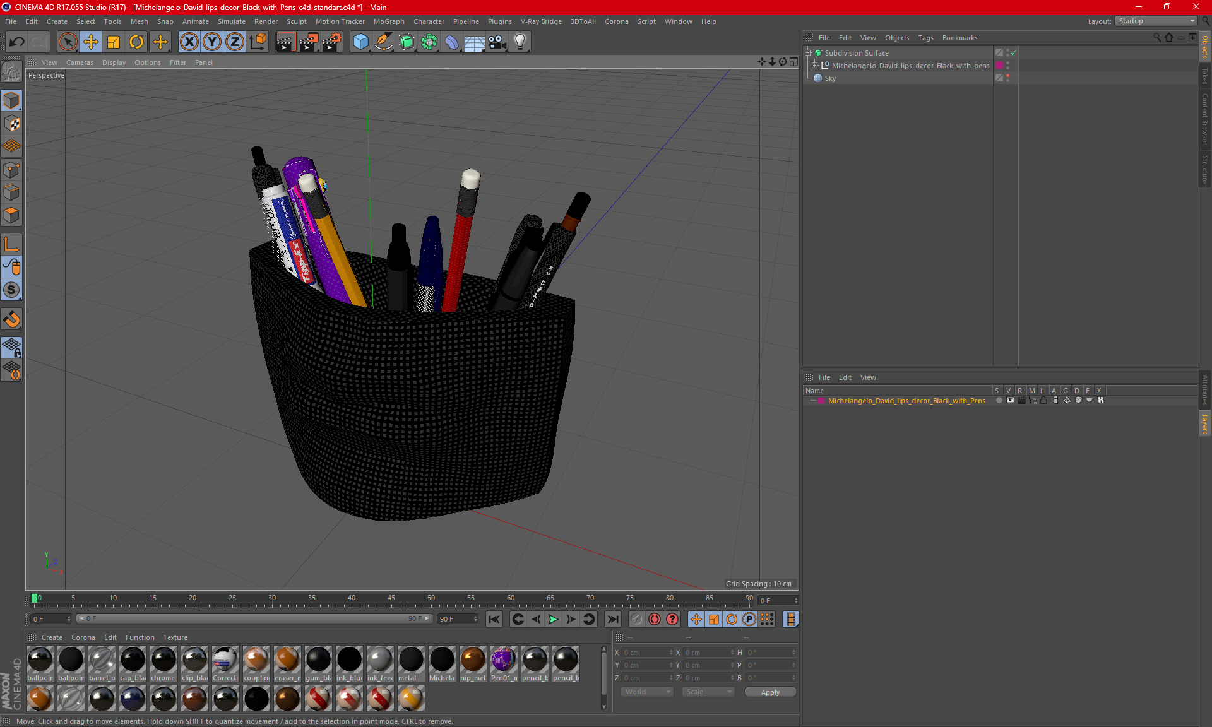Image resolution: width=1212 pixels, height=727 pixels.
Task: Select the Rotate tool in the toolbar
Action: click(x=136, y=42)
